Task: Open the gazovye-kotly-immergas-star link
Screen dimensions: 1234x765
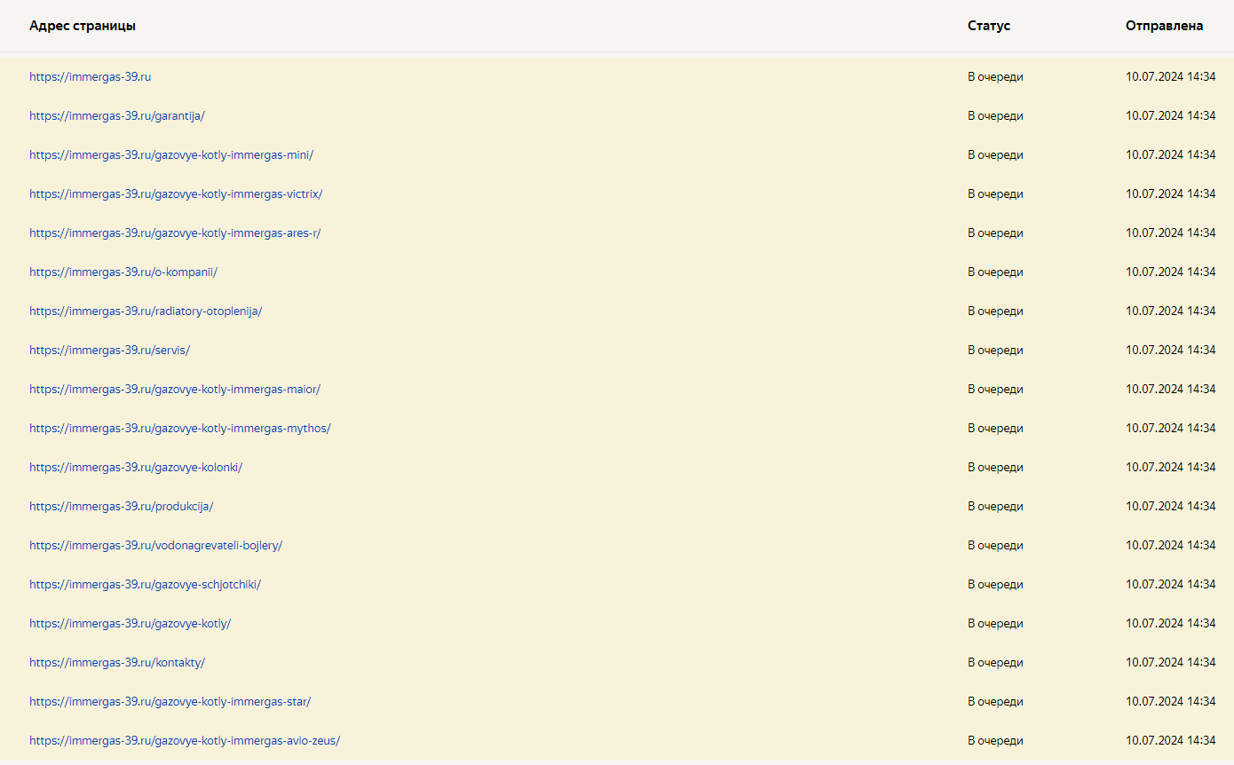Action: (x=170, y=701)
